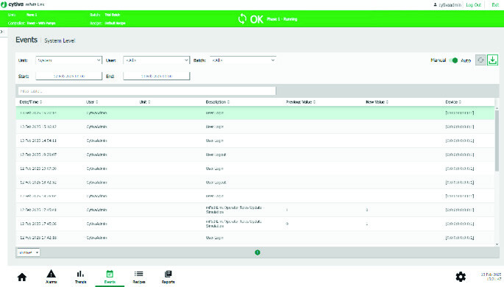Click the scroll-down arrow of the events table

coord(497,244)
